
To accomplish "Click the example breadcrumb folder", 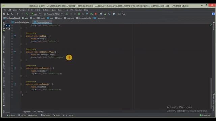I will tap(69, 18).
